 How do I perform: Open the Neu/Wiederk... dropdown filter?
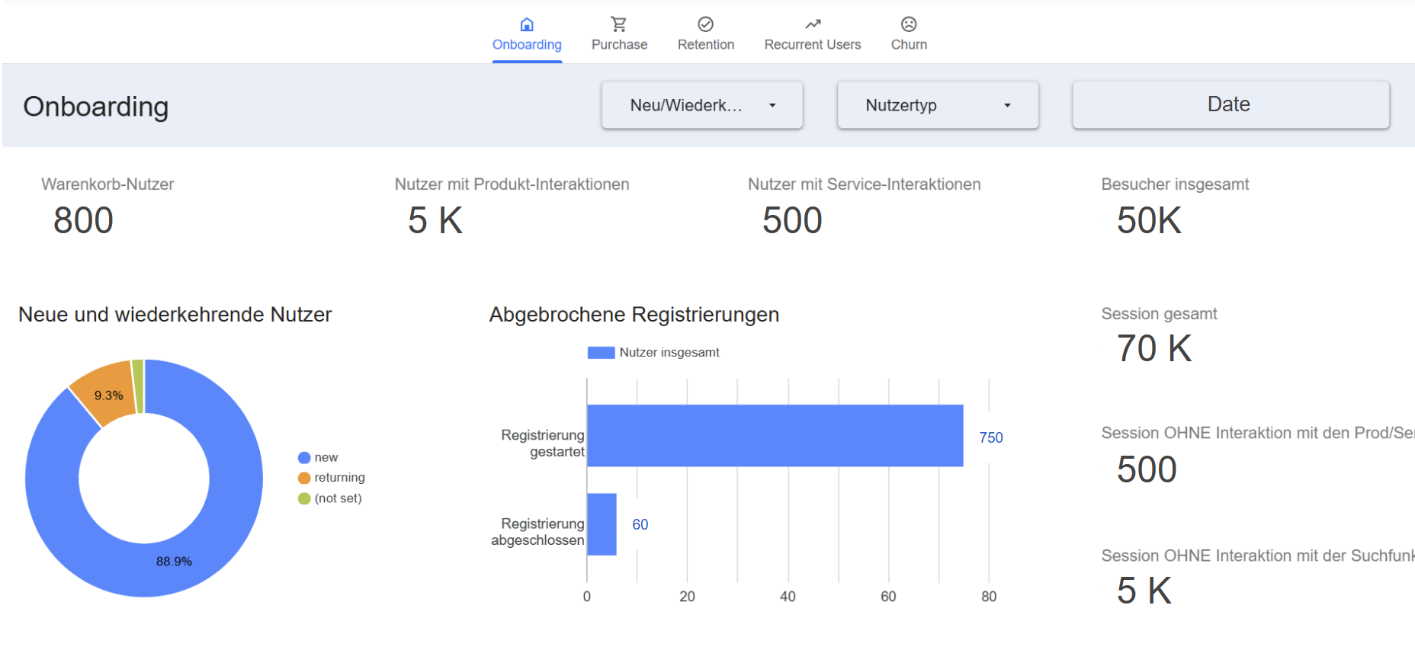click(x=702, y=105)
